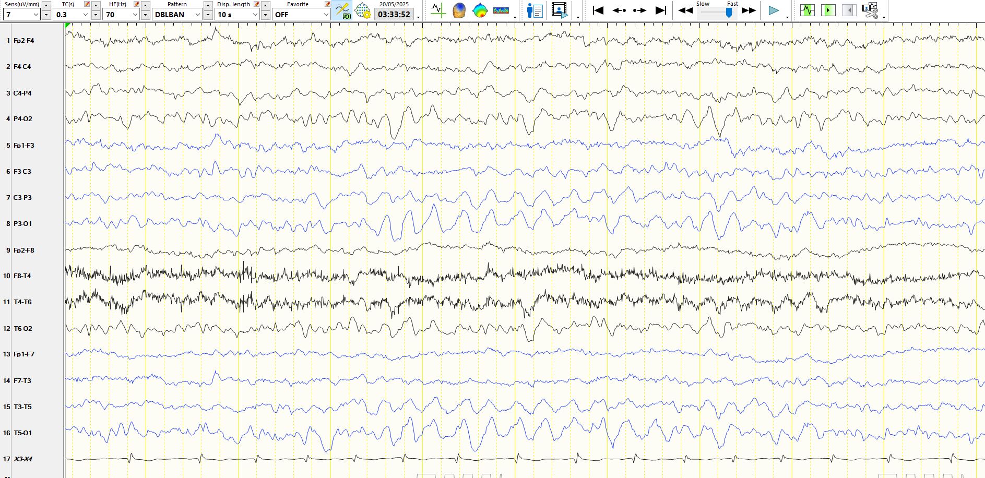Open the patient video playback icon
This screenshot has width=985, height=478.
559,10
